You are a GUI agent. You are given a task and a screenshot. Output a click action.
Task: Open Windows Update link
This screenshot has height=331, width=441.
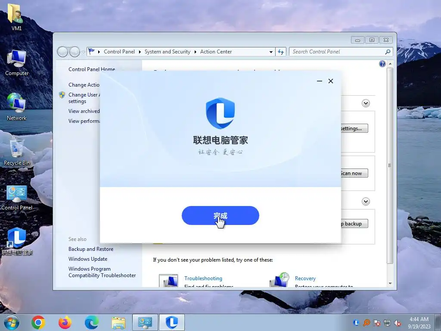pos(88,259)
